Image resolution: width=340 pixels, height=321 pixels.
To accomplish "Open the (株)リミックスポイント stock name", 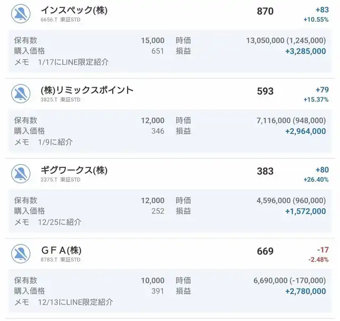I will 87,90.
